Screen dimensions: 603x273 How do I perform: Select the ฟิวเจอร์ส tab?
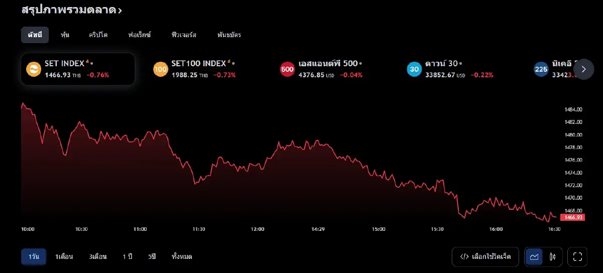pyautogui.click(x=184, y=35)
